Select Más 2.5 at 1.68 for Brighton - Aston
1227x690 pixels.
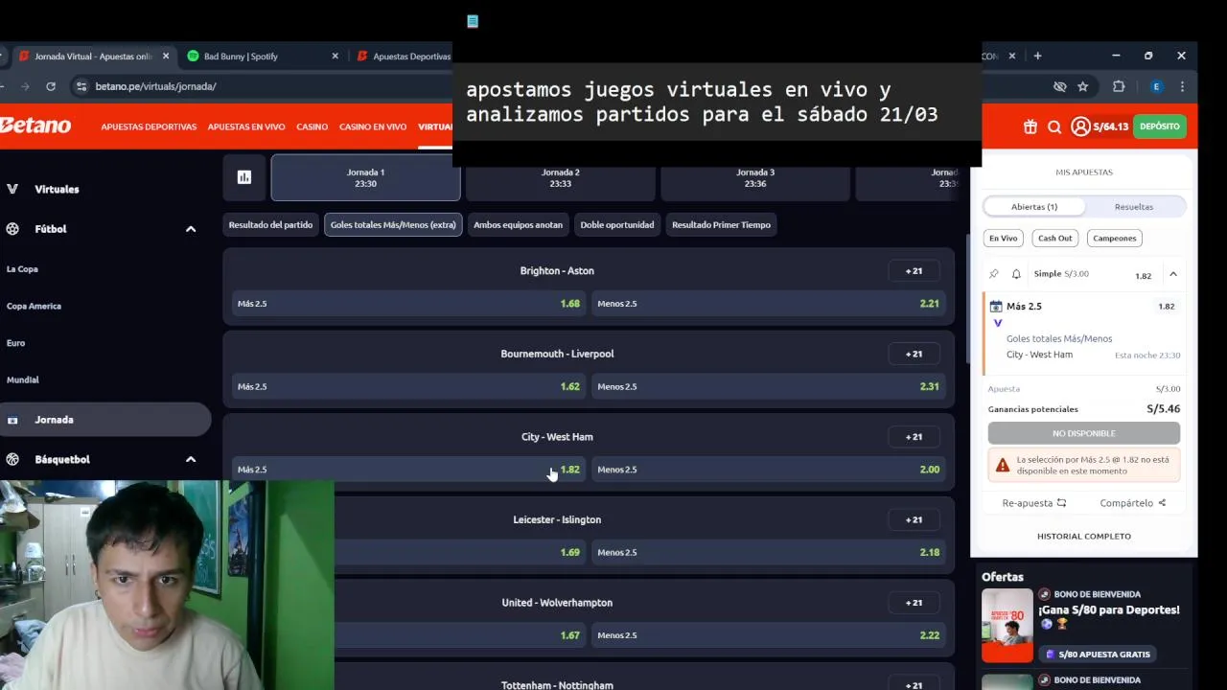[x=408, y=303]
